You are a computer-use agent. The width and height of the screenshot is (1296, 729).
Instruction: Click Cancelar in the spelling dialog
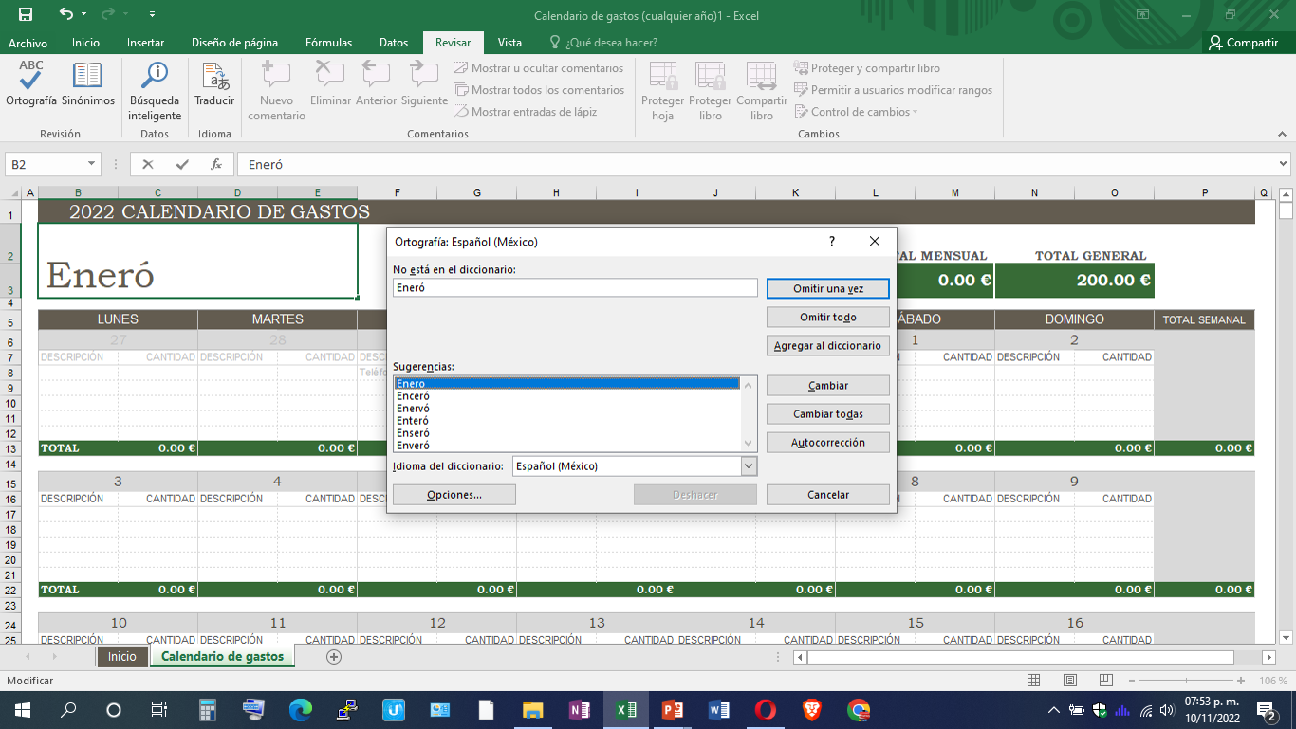tap(828, 495)
